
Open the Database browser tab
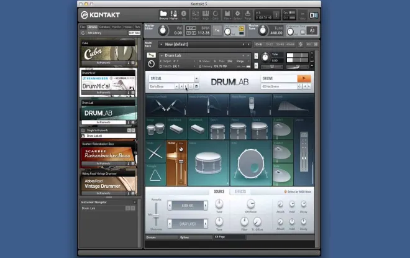104,27
